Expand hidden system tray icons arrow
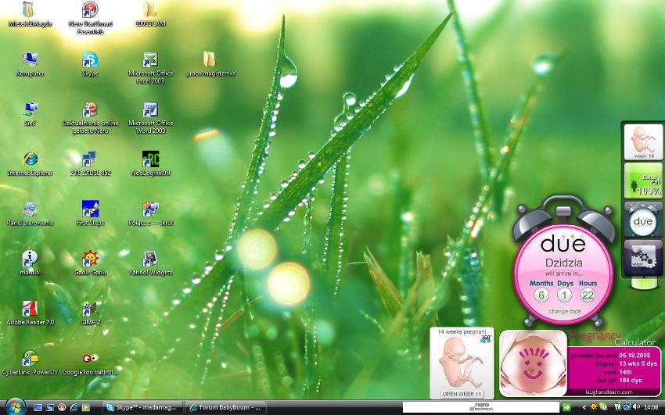Image resolution: width=665 pixels, height=415 pixels. [x=584, y=407]
